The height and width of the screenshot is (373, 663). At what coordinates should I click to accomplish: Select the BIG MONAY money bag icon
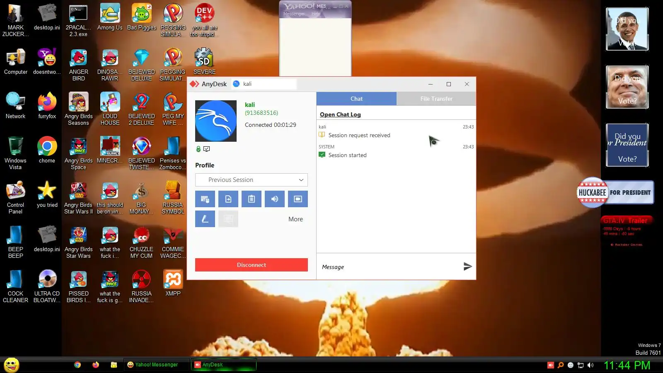pyautogui.click(x=142, y=197)
